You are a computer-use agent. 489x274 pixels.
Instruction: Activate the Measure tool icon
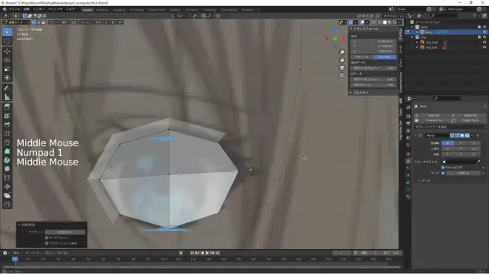[7, 97]
